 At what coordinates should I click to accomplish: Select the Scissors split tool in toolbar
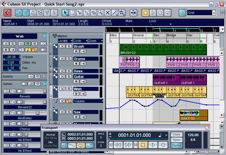[79, 13]
